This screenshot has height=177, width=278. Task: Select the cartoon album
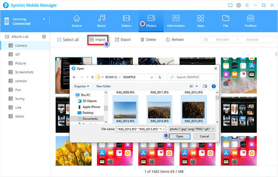[x=25, y=81]
